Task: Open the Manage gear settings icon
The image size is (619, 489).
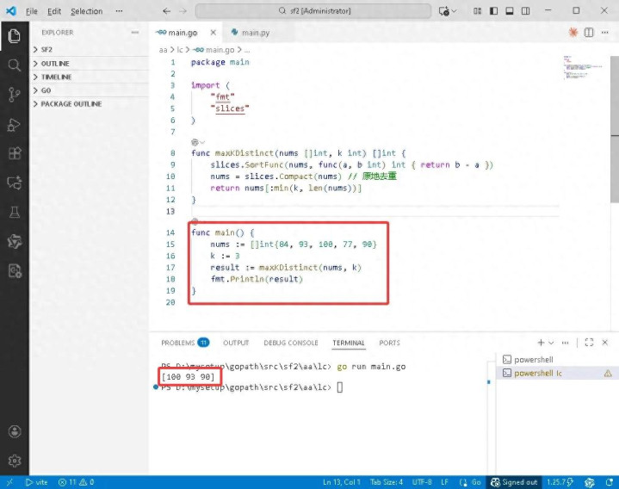Action: [14, 461]
